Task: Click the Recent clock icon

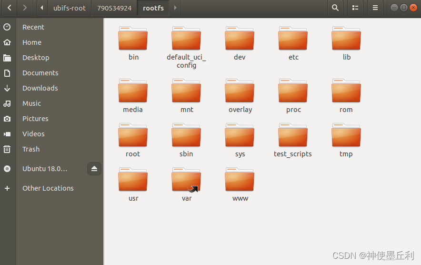Action: point(7,27)
